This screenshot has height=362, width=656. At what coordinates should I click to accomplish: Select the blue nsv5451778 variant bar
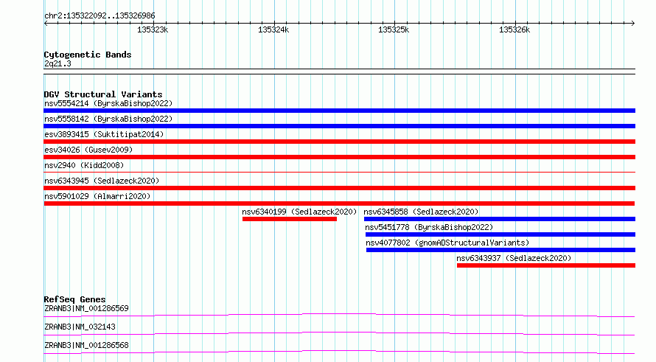pos(500,234)
